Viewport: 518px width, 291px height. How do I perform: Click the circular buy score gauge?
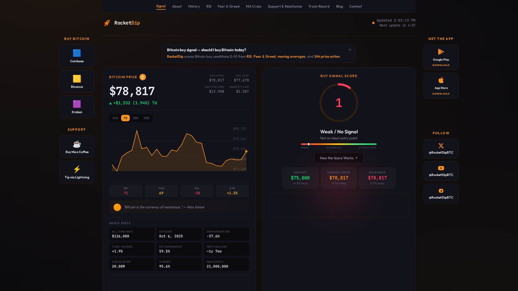(x=339, y=103)
